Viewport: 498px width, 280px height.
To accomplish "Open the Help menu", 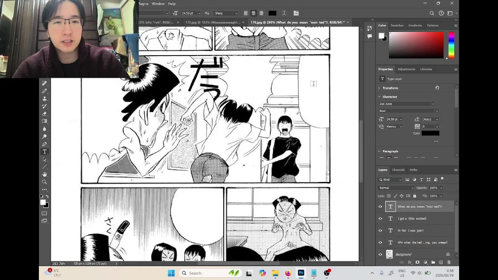I will [172, 3].
